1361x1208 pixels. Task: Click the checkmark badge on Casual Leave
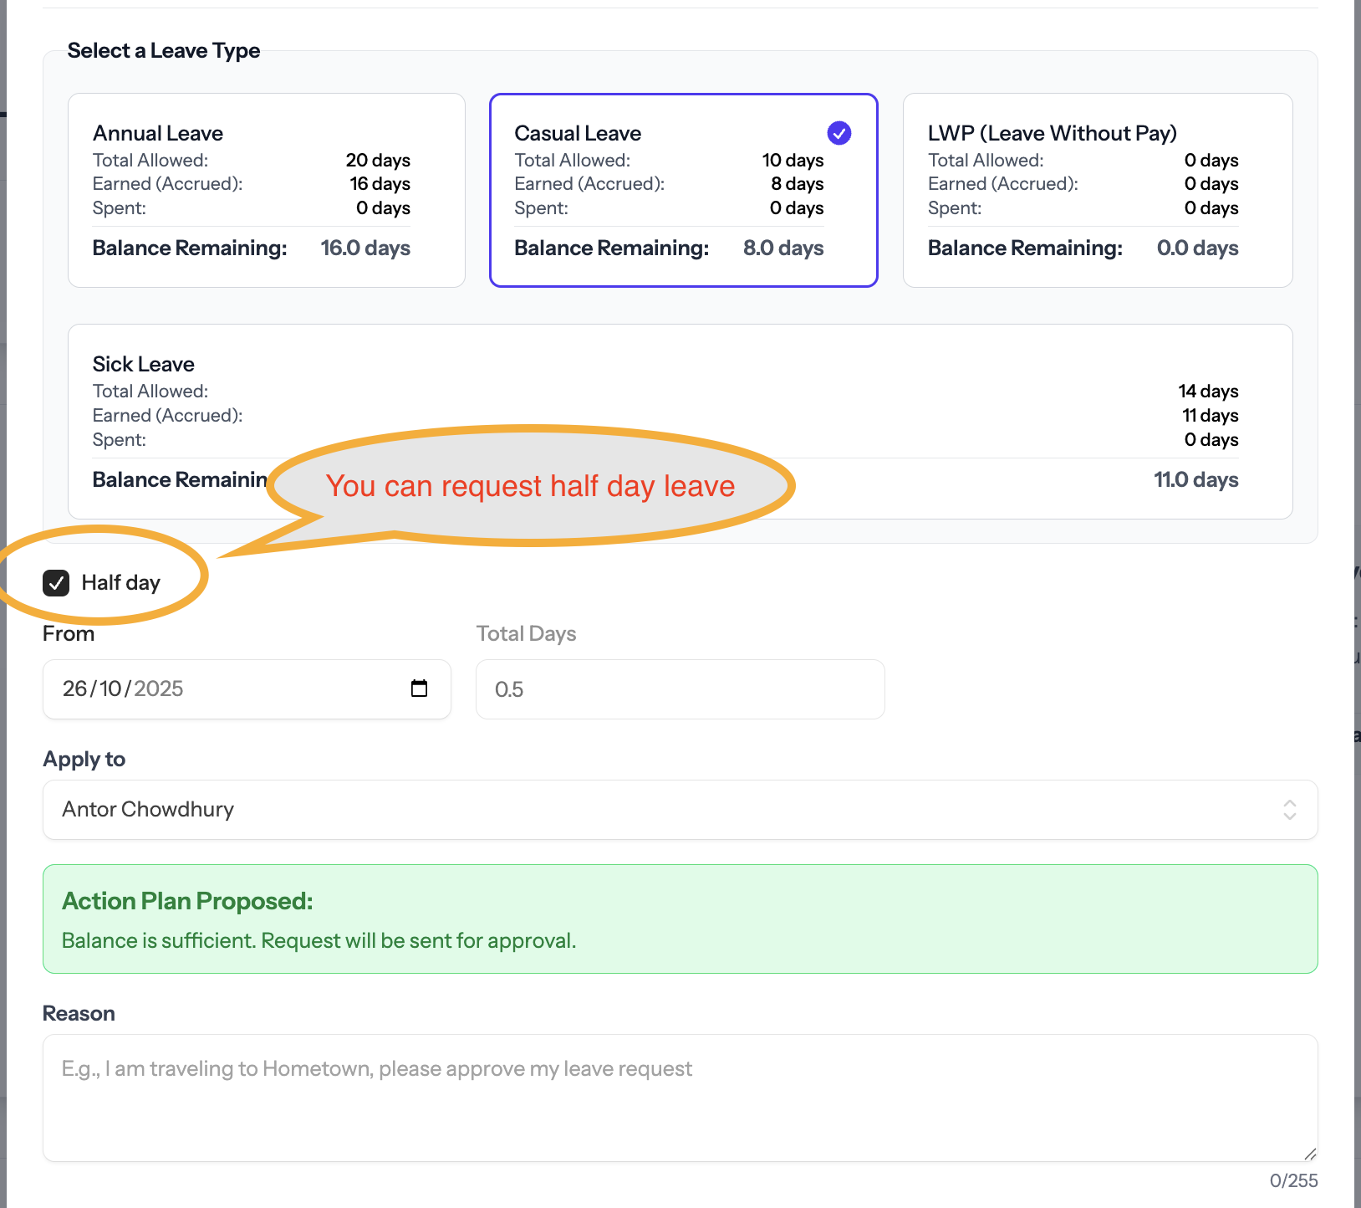839,133
